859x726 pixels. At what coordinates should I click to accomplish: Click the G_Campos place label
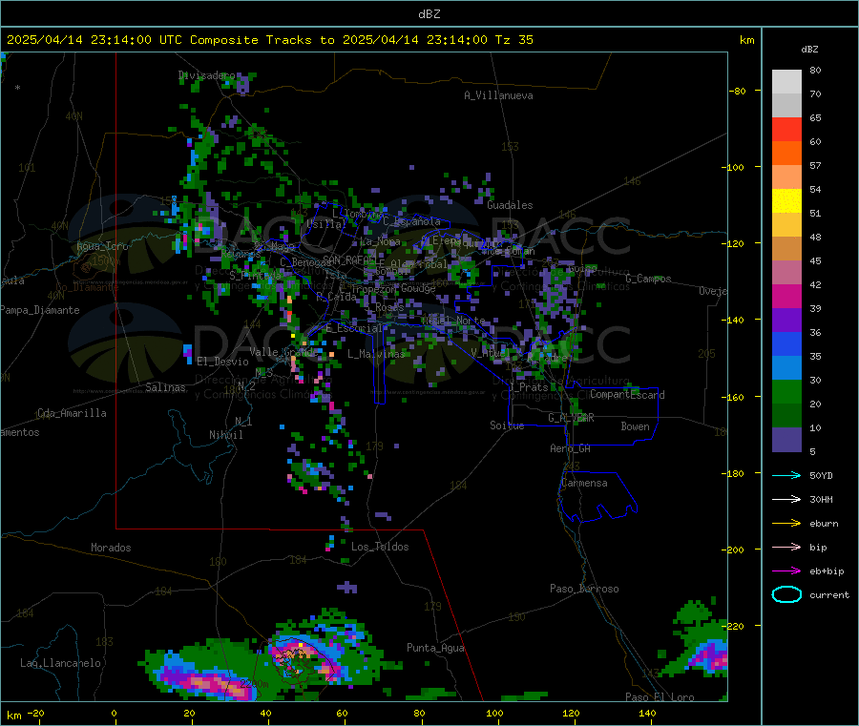(x=648, y=279)
